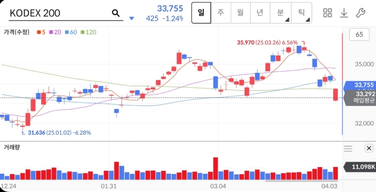This screenshot has width=376, height=192.
Task: Open the 분 (minute) interval dropdown
Action: [280, 13]
